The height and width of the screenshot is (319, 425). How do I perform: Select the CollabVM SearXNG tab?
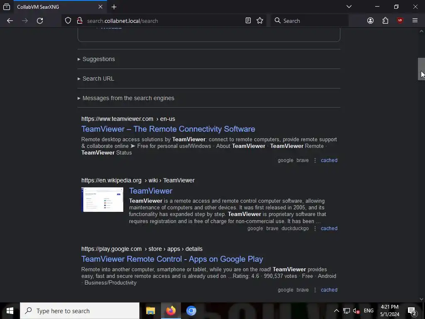pos(60,7)
